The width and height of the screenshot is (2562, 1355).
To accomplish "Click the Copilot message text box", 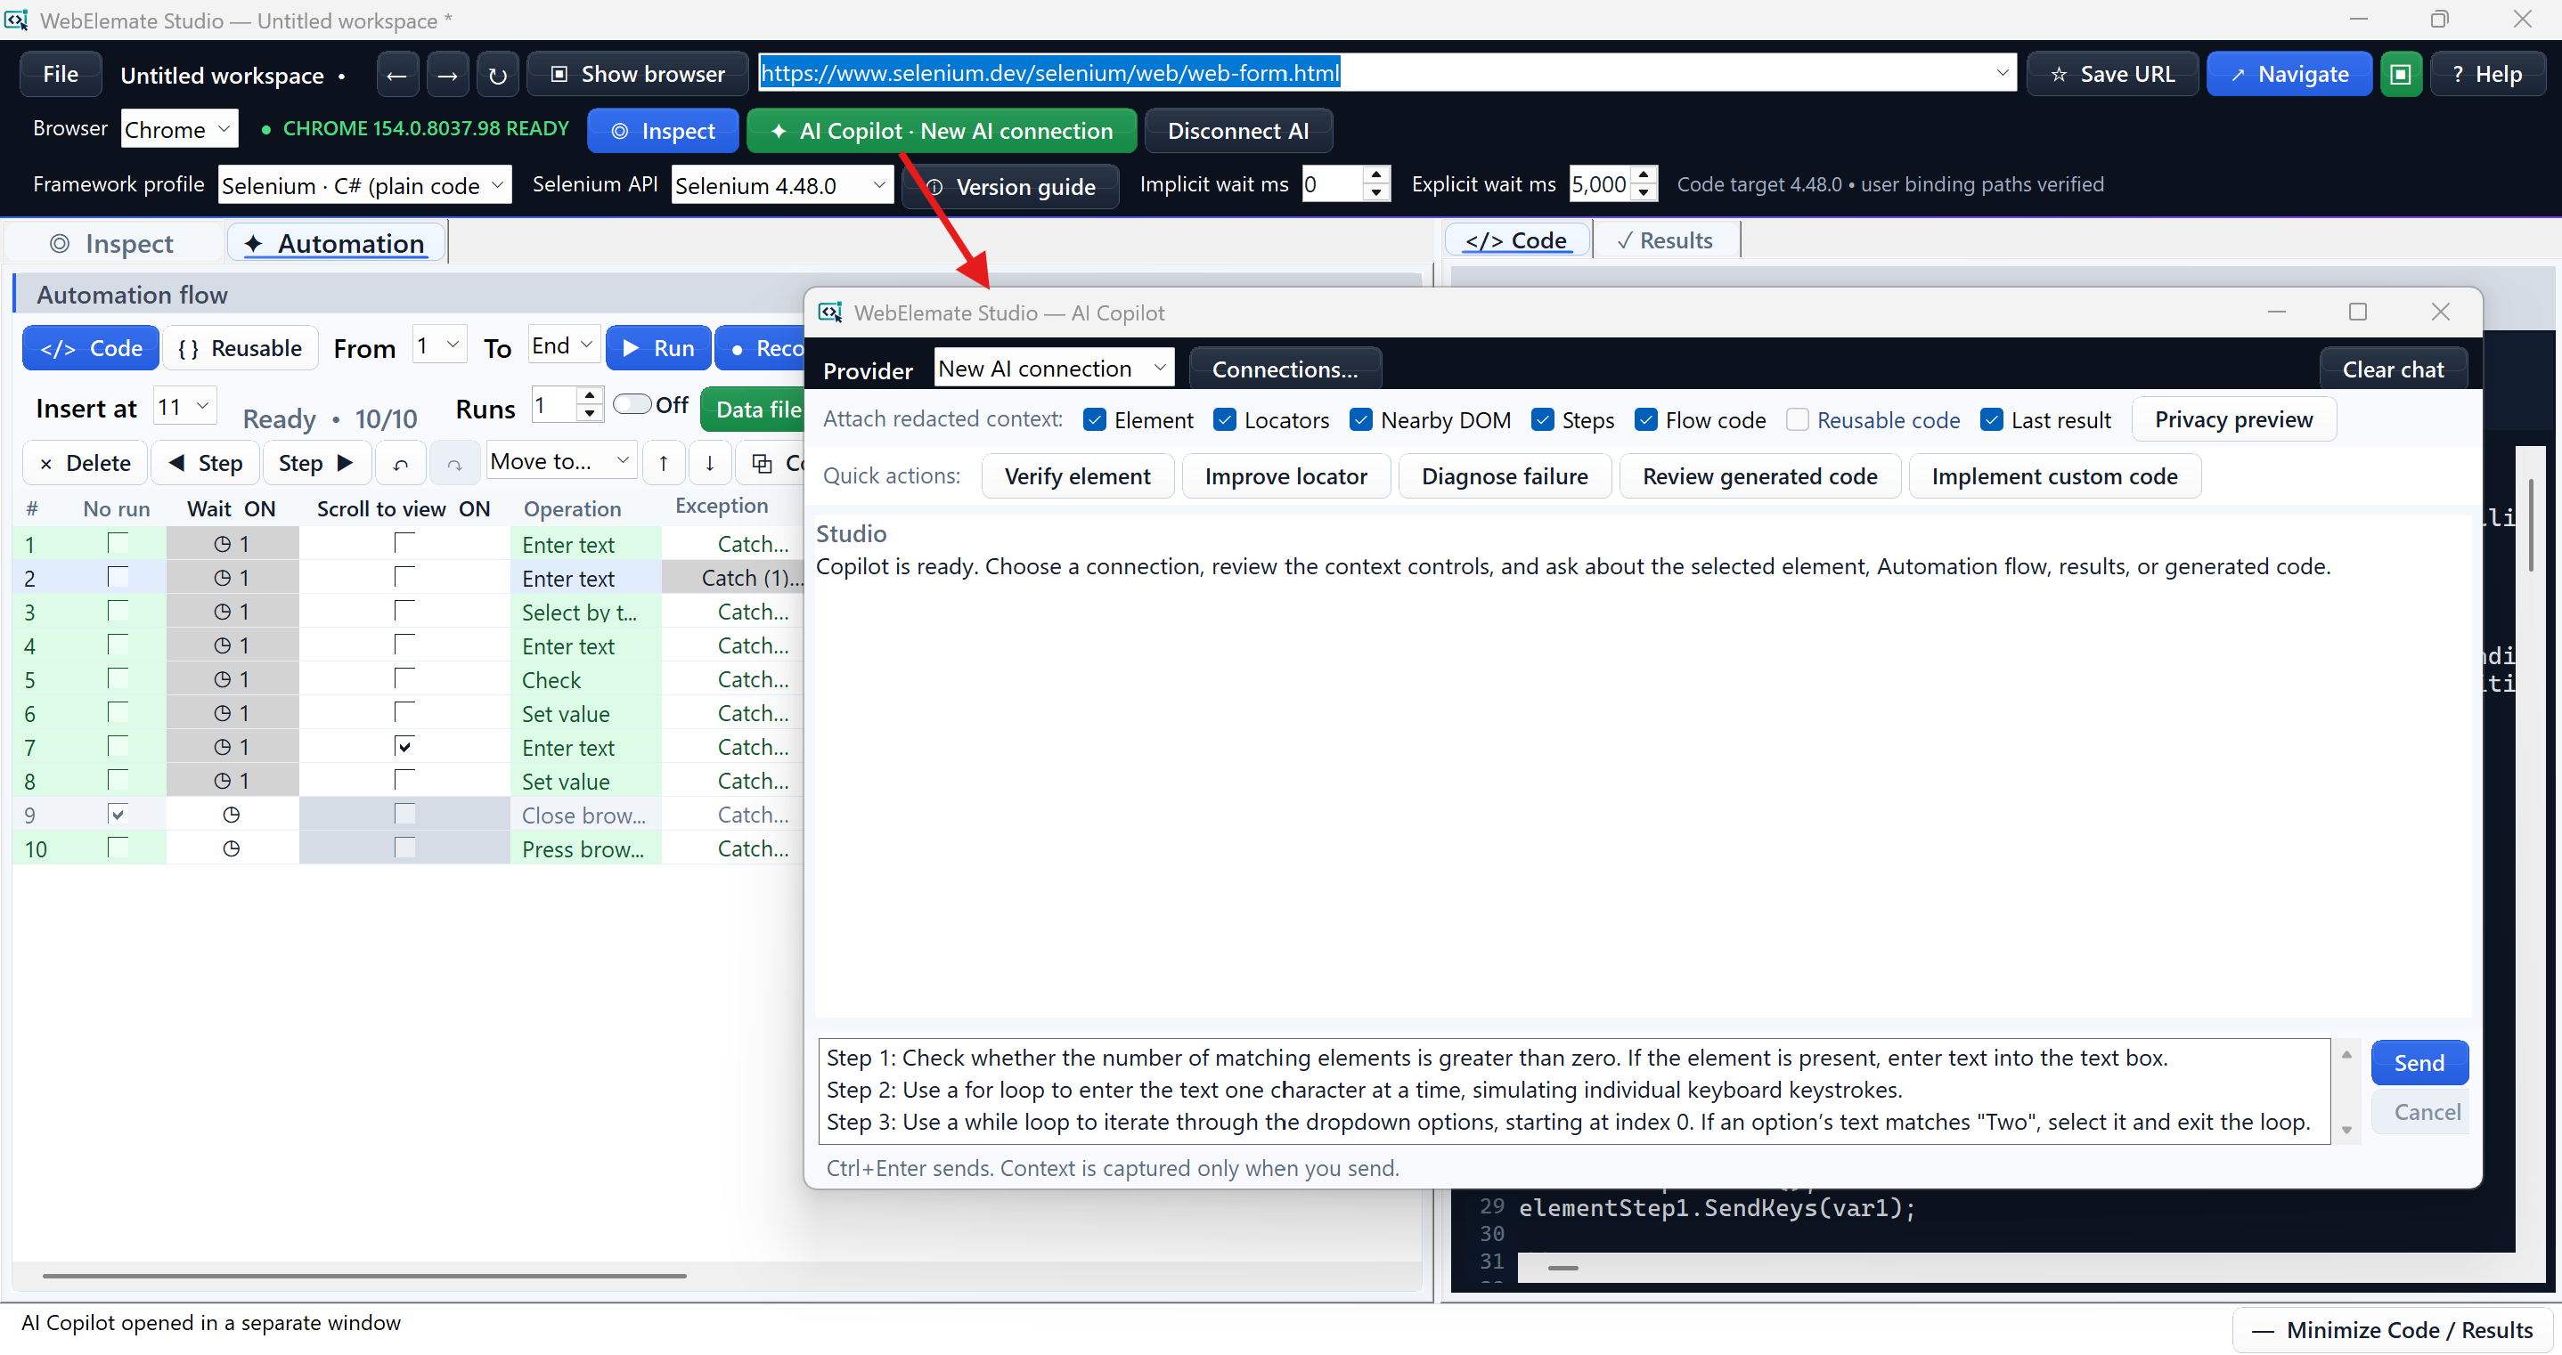I will point(1573,1091).
